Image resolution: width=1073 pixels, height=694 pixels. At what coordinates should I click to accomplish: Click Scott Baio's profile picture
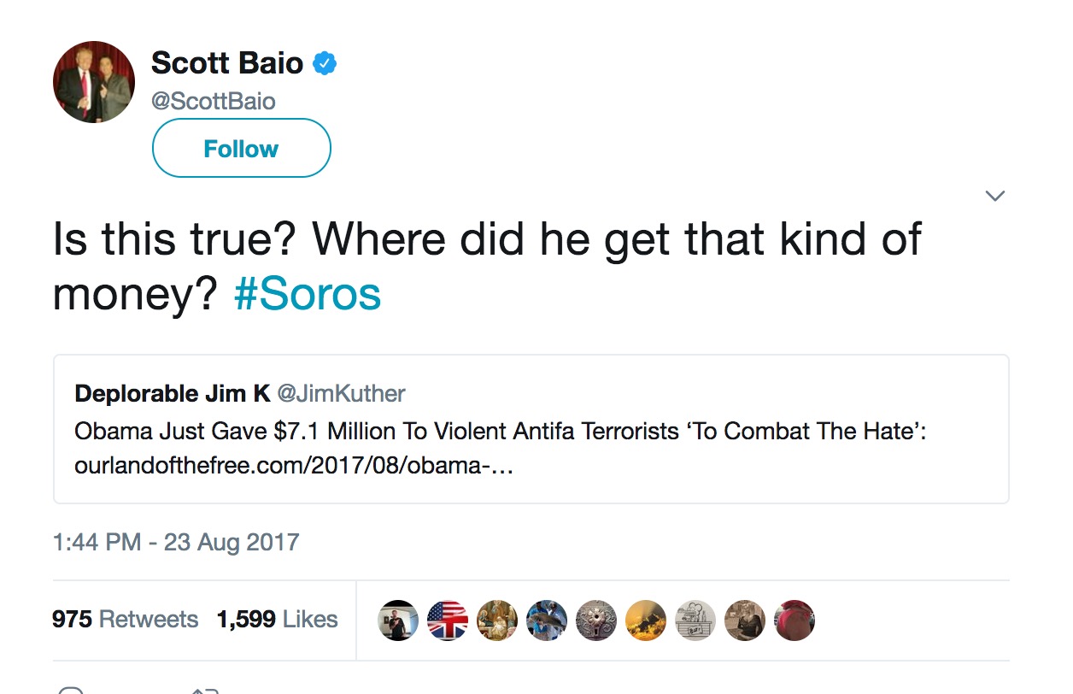coord(94,82)
